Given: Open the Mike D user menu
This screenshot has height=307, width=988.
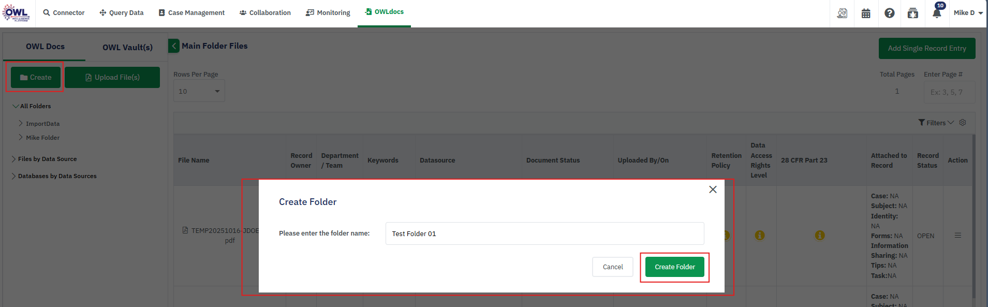Looking at the screenshot, I should coord(967,13).
